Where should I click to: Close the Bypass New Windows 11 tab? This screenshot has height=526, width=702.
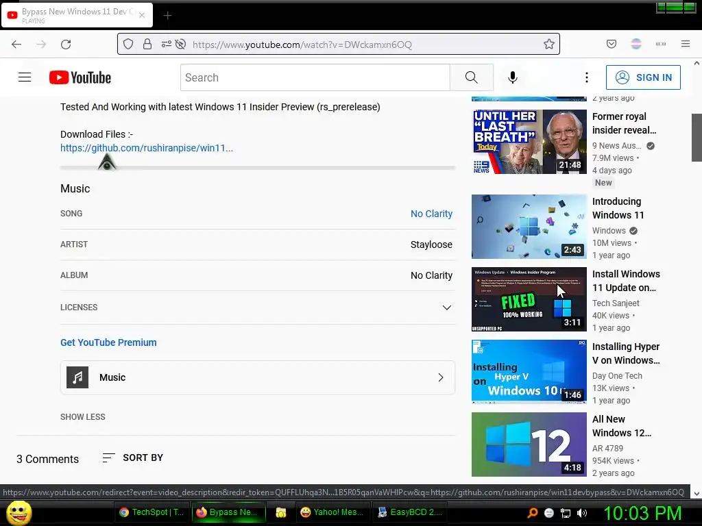[x=142, y=15]
